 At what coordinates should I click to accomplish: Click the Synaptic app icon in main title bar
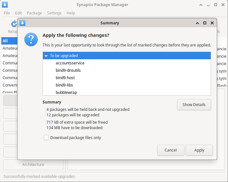(x=5, y=5)
